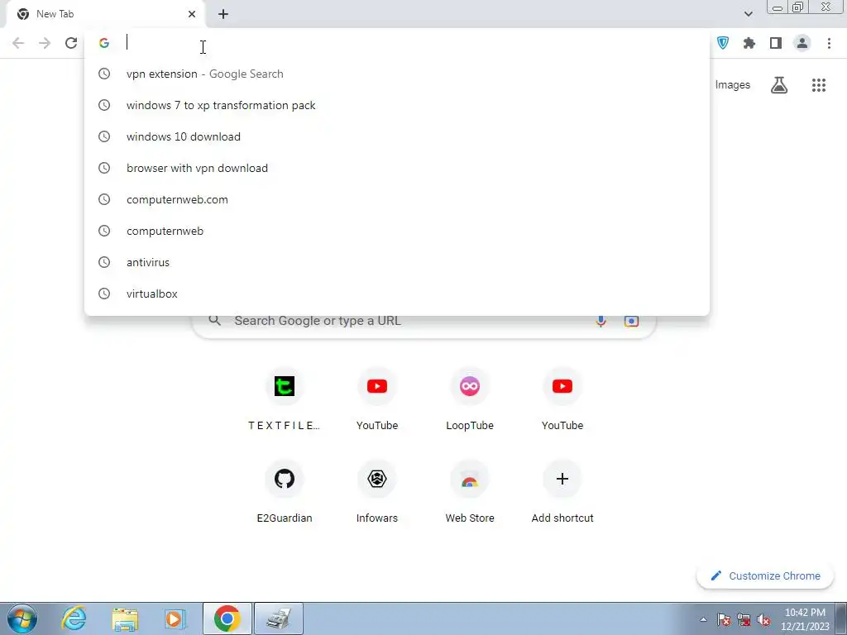
Task: Choose "antivirus" suggestion
Action: pos(397,262)
